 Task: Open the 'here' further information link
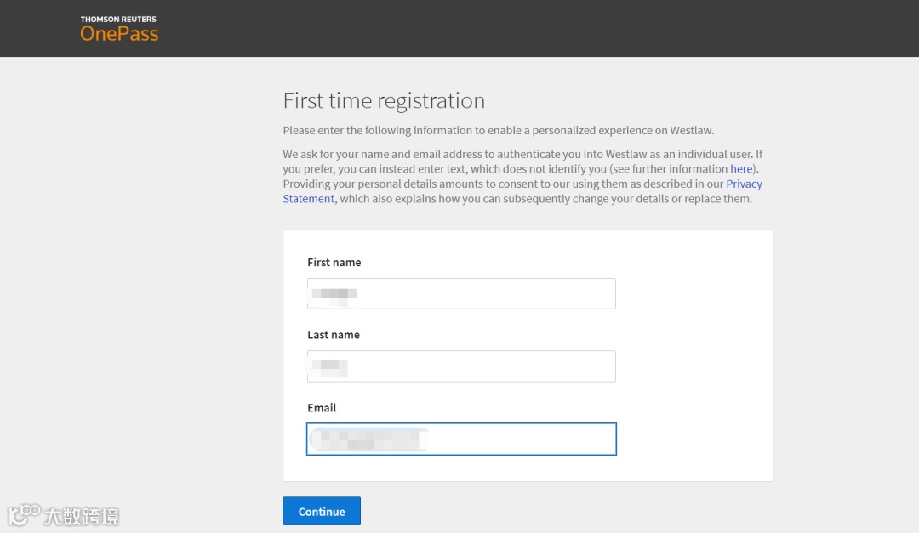tap(741, 169)
